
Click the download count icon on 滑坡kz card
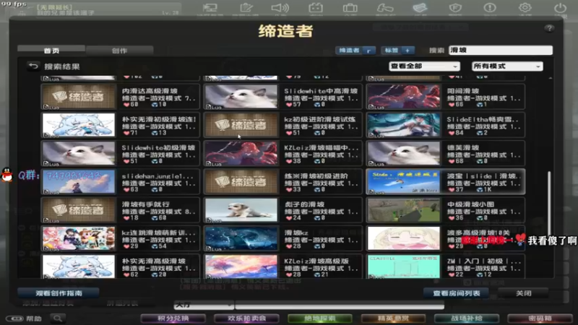pyautogui.click(x=316, y=246)
